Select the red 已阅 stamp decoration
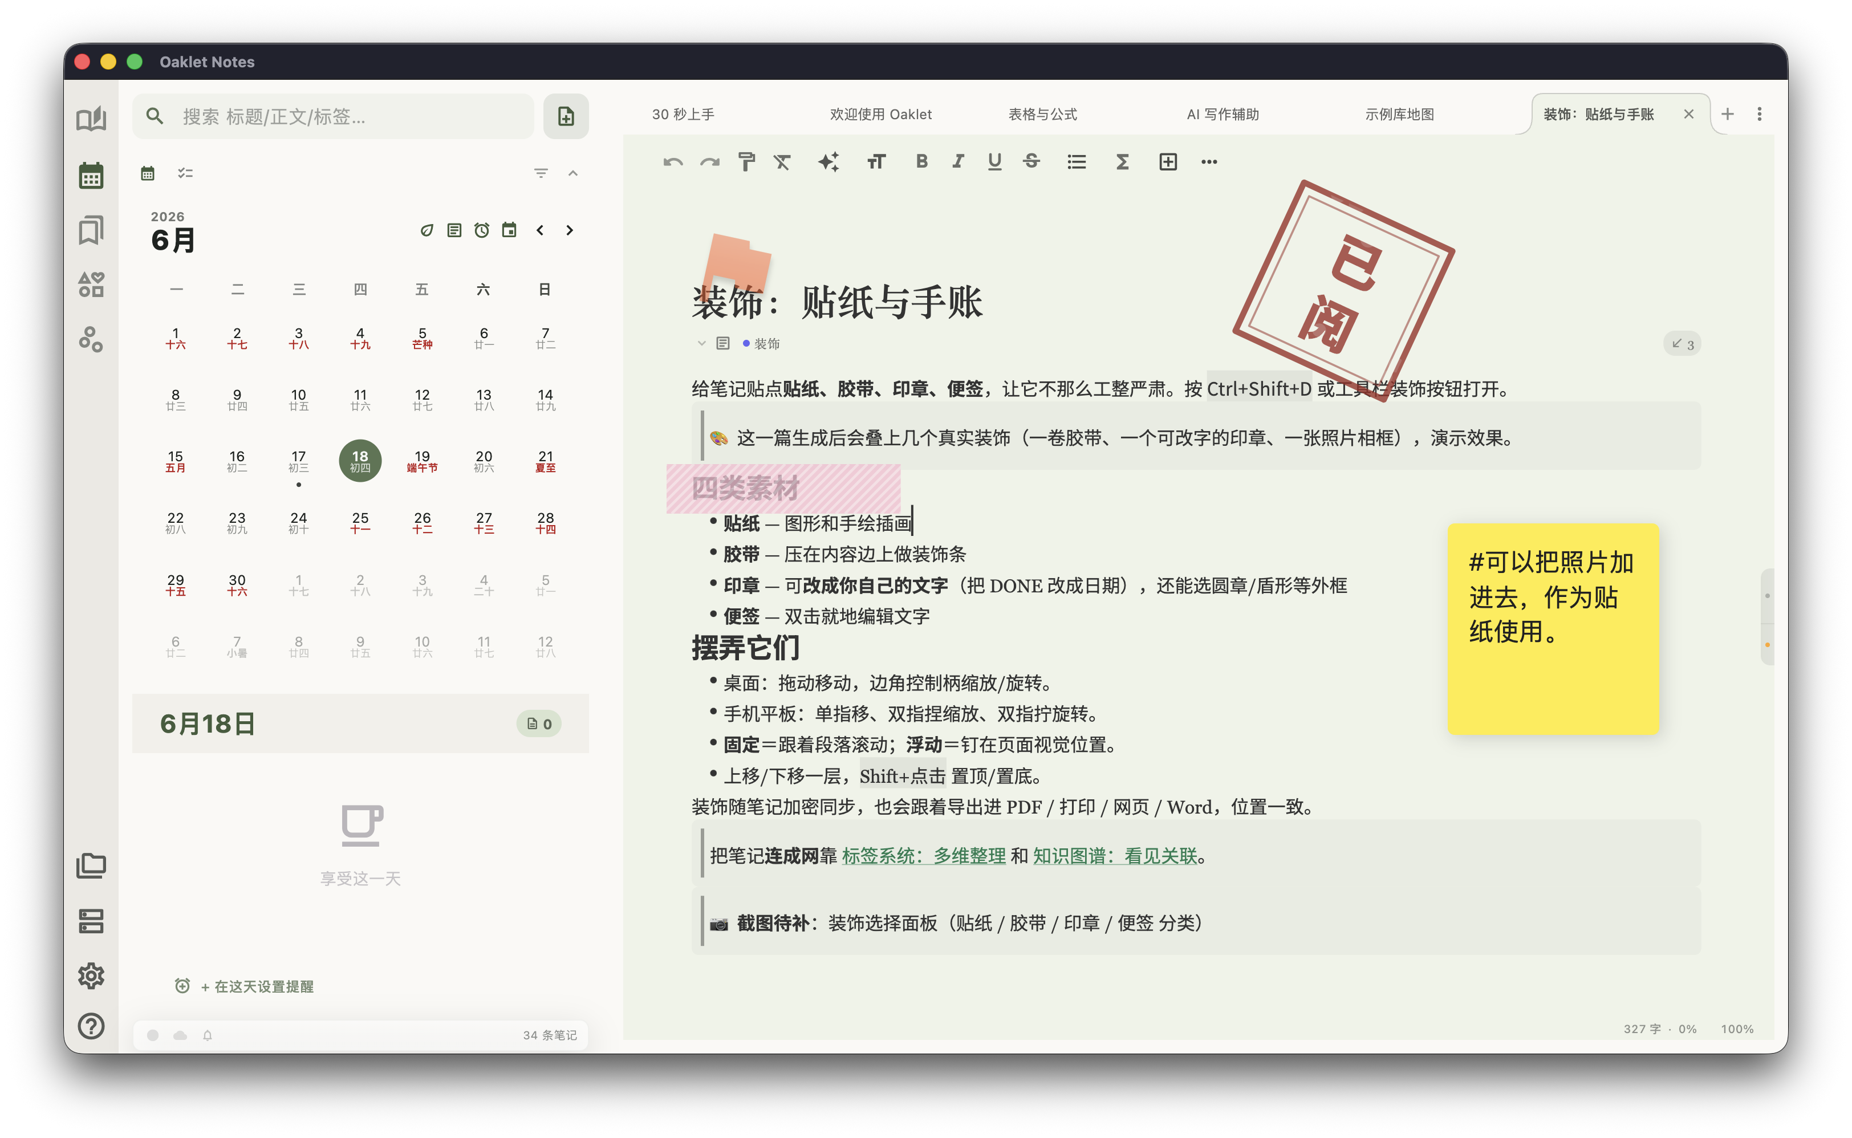This screenshot has width=1852, height=1138. (1343, 291)
